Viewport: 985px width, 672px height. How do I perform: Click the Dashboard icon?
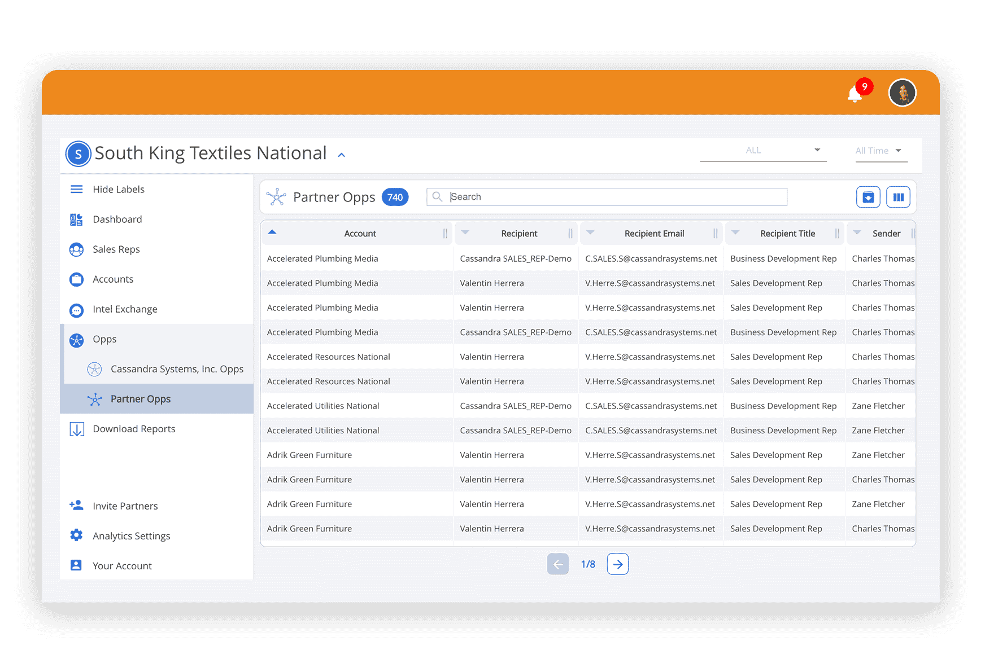click(x=76, y=219)
